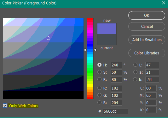This screenshot has height=118, width=168.
Task: Select the Lab a radio button
Action: (x=135, y=72)
